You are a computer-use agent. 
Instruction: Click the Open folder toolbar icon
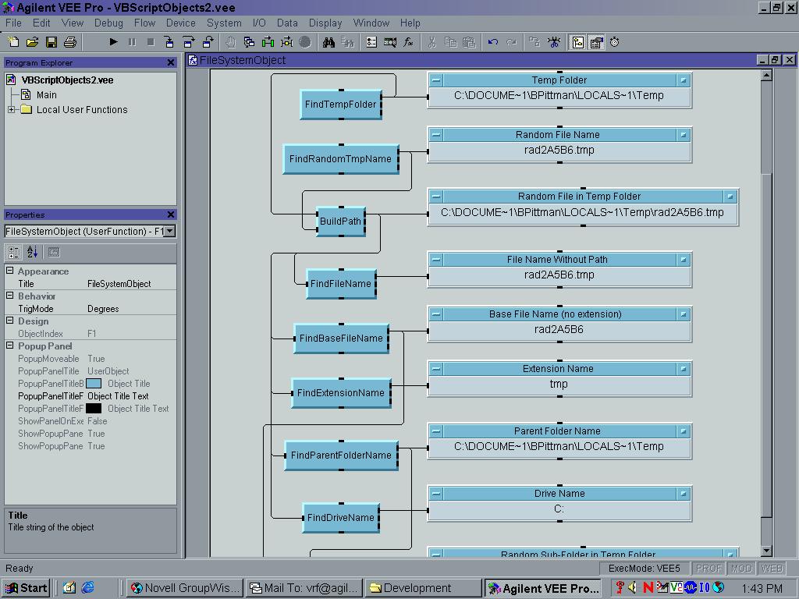pos(33,42)
